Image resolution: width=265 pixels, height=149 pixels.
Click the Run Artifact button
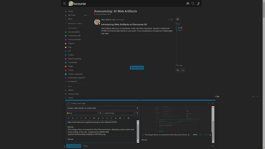coord(137,68)
